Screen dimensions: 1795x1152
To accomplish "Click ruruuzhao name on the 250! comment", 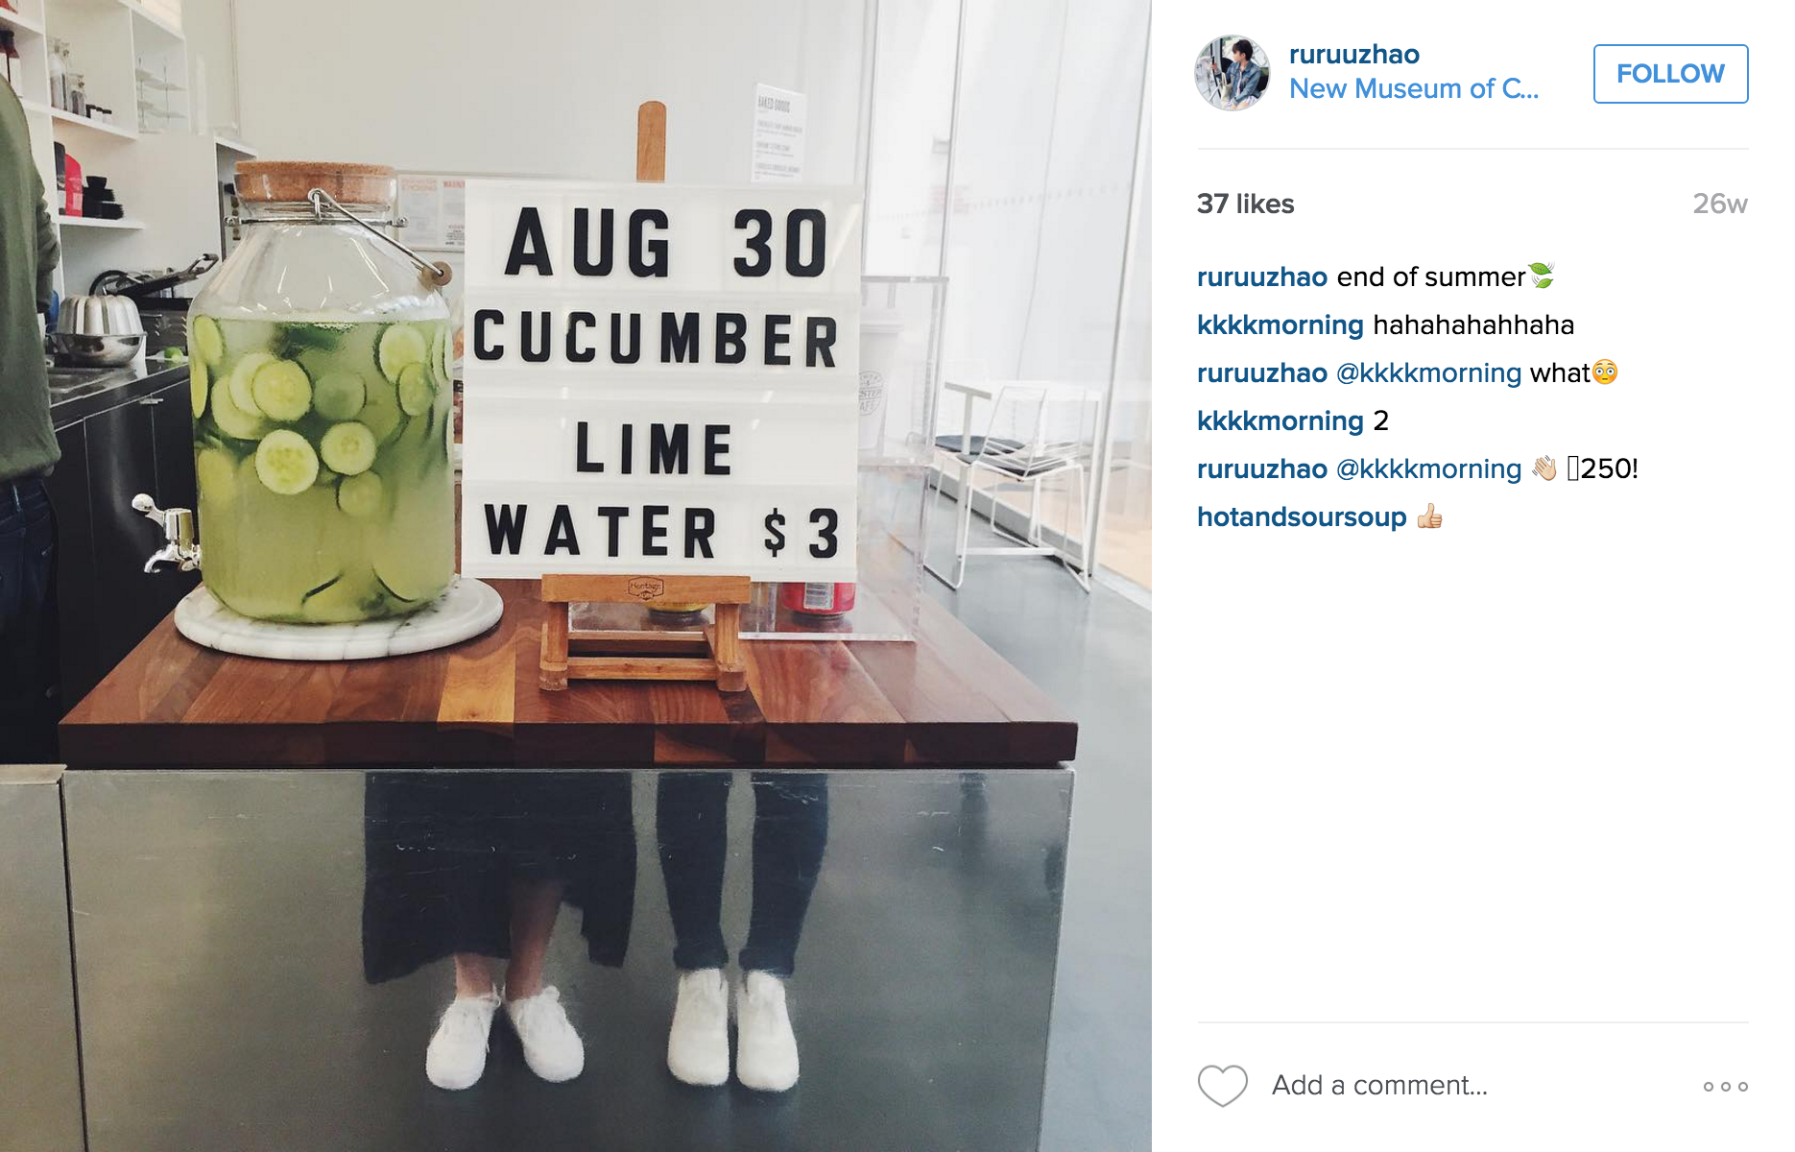I will 1262,469.
